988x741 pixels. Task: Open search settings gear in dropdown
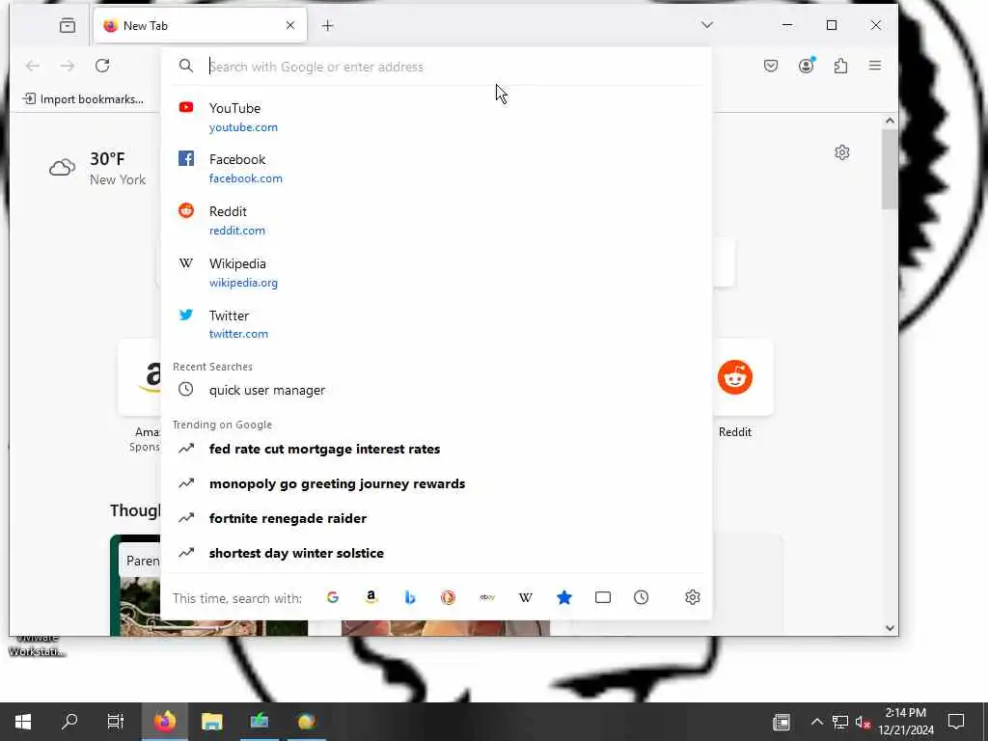coord(693,597)
